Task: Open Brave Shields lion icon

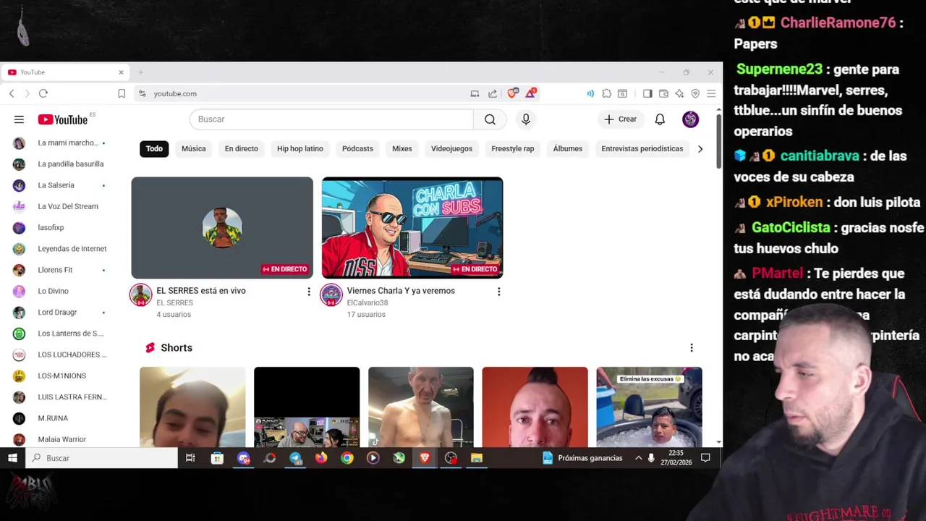Action: point(513,93)
